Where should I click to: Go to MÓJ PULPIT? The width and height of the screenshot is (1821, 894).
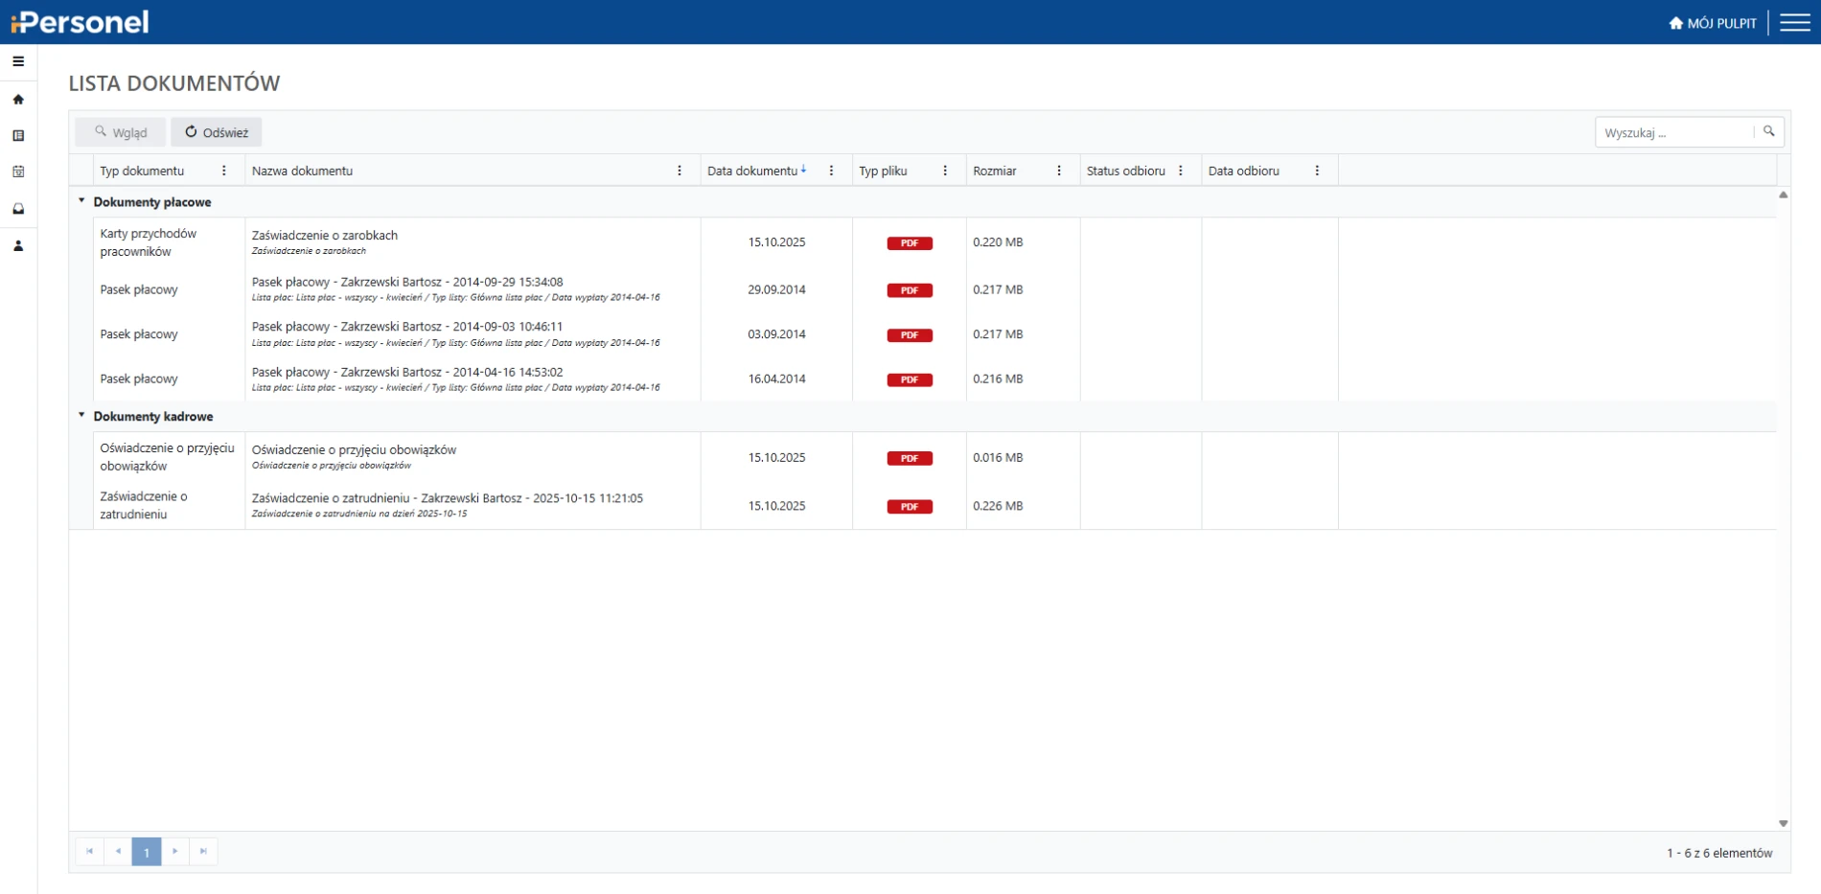pos(1713,23)
